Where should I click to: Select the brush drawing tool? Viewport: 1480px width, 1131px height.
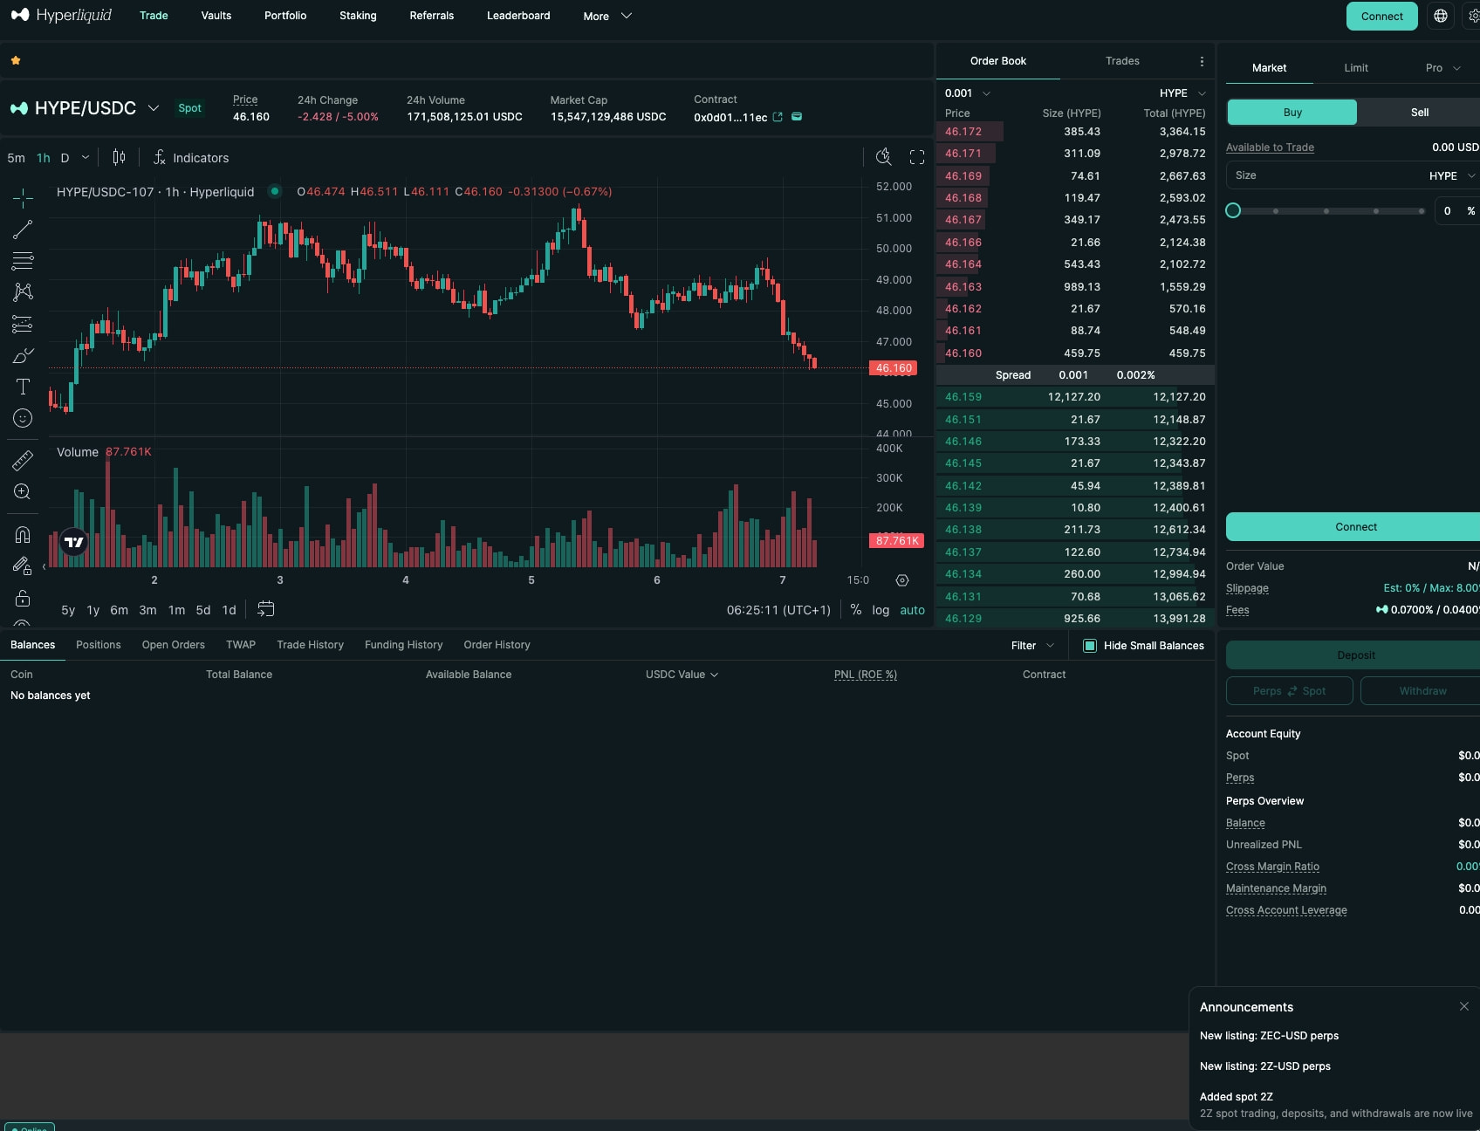[23, 355]
